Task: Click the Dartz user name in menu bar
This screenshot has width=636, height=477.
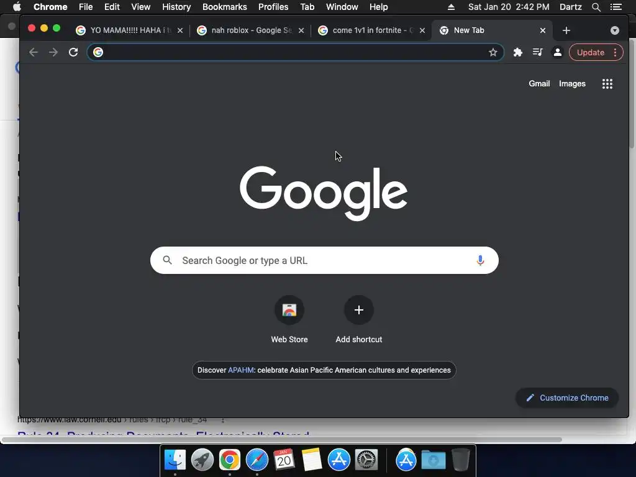Action: click(x=571, y=7)
